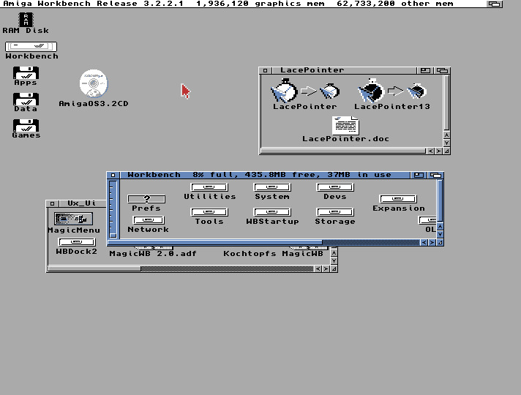Select the AmigaOS3.2CD disc icon

(x=94, y=83)
